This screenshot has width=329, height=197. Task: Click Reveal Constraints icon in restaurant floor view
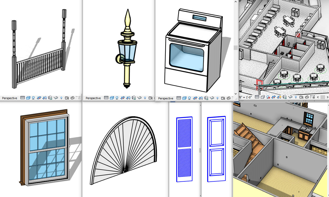click(313, 97)
